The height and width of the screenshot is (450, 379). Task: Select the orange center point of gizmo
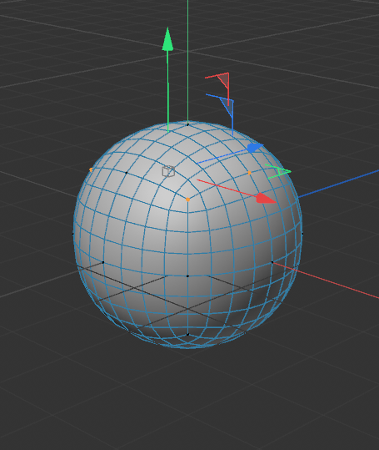pos(187,200)
